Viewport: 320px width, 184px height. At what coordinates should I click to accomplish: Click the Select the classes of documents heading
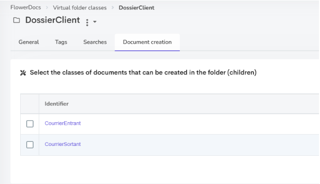[143, 73]
